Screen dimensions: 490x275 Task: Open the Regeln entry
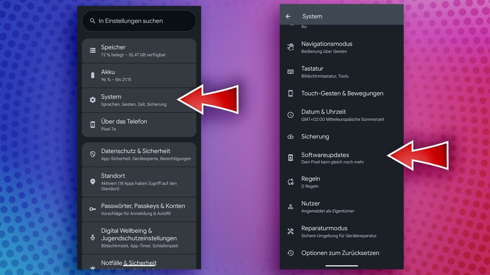point(310,182)
